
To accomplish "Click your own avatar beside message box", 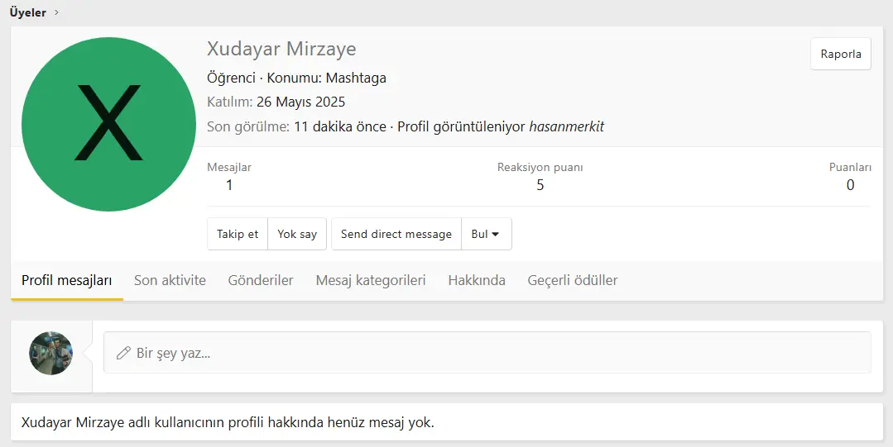I will point(50,353).
